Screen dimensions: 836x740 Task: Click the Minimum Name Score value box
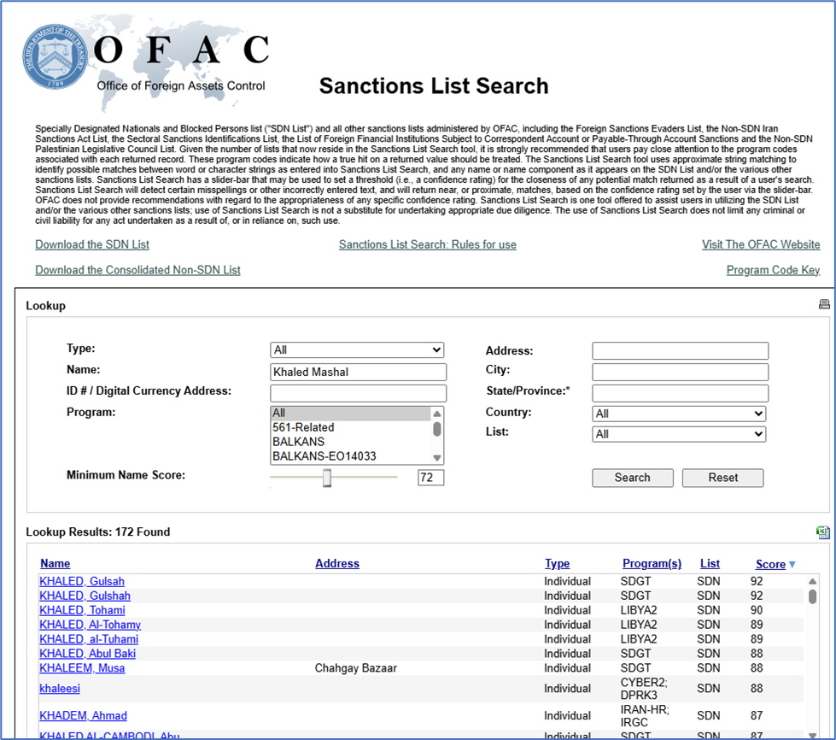point(430,478)
